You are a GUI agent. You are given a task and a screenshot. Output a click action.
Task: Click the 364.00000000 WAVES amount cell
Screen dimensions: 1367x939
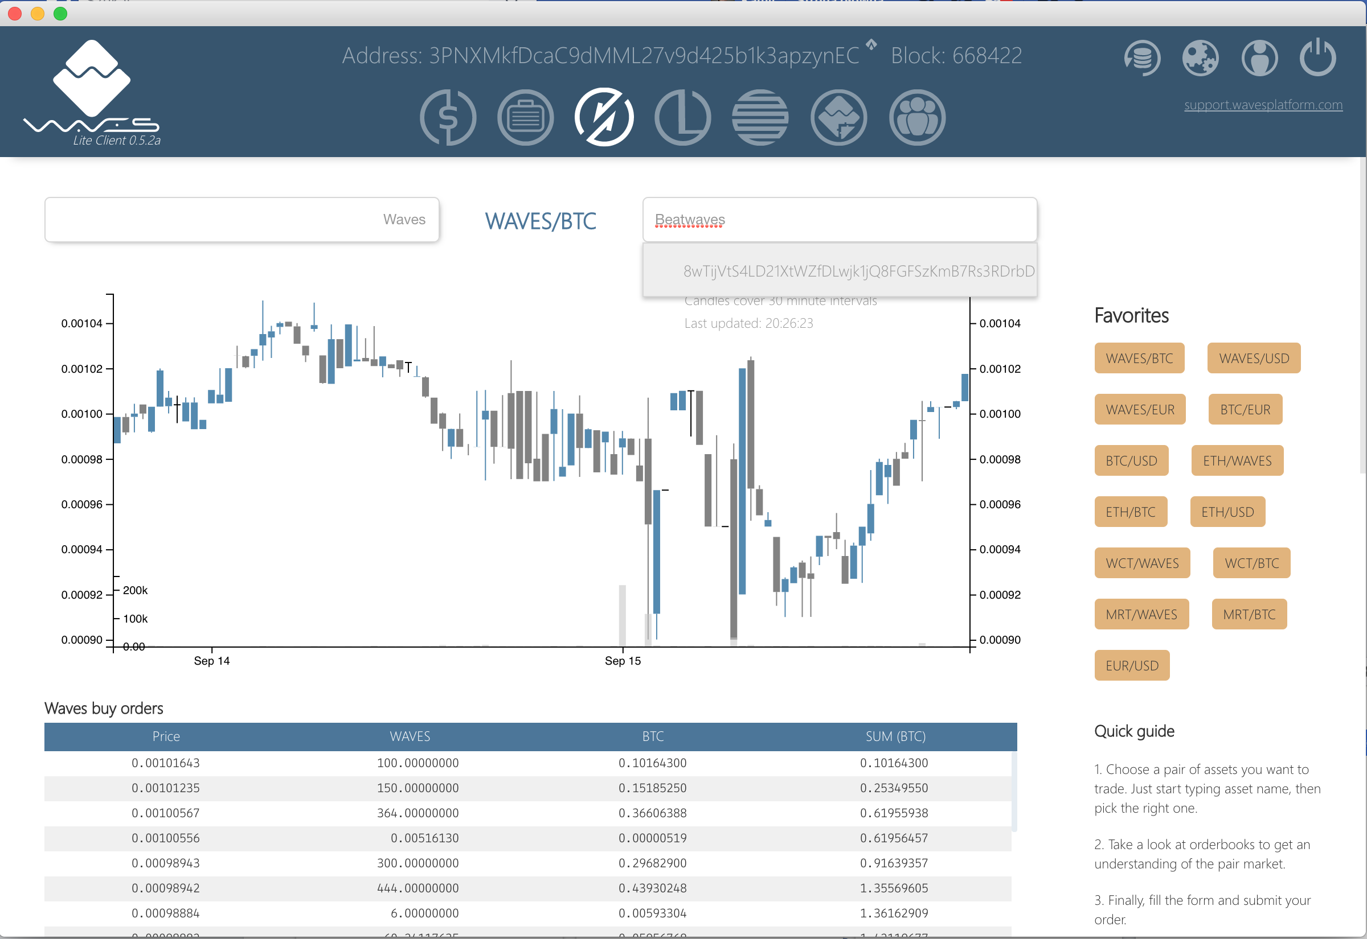418,813
